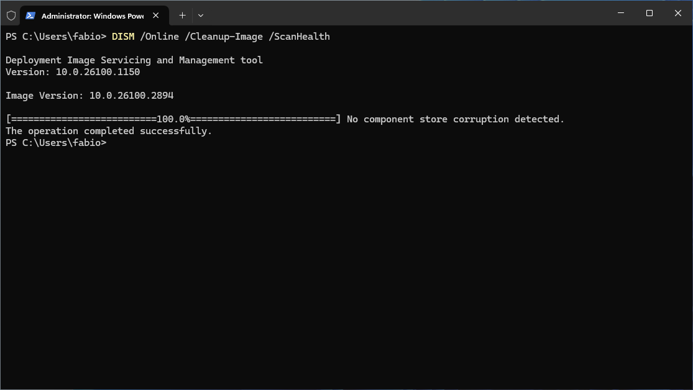Click the Image Version: 10.0.26100.2894 line
The width and height of the screenshot is (693, 390).
pyautogui.click(x=89, y=96)
